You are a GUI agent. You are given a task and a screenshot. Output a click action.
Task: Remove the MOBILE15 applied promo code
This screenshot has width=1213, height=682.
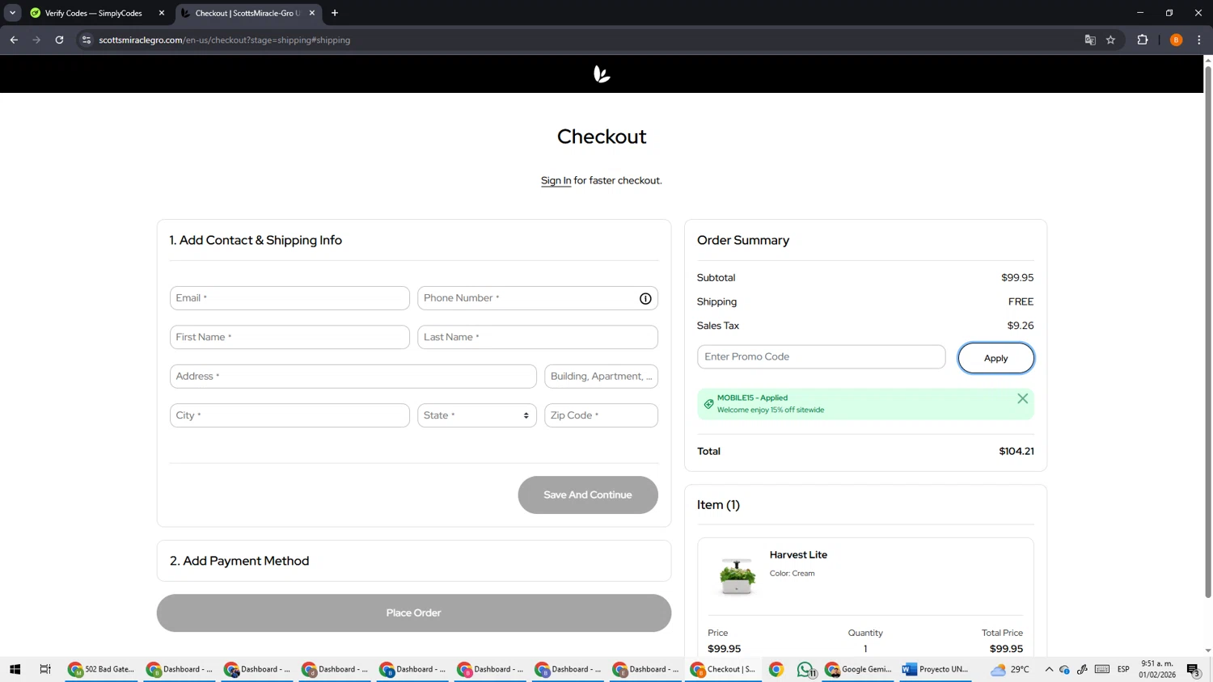1022,398
